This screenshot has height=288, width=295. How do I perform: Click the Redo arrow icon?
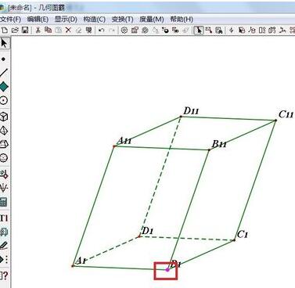112,31
